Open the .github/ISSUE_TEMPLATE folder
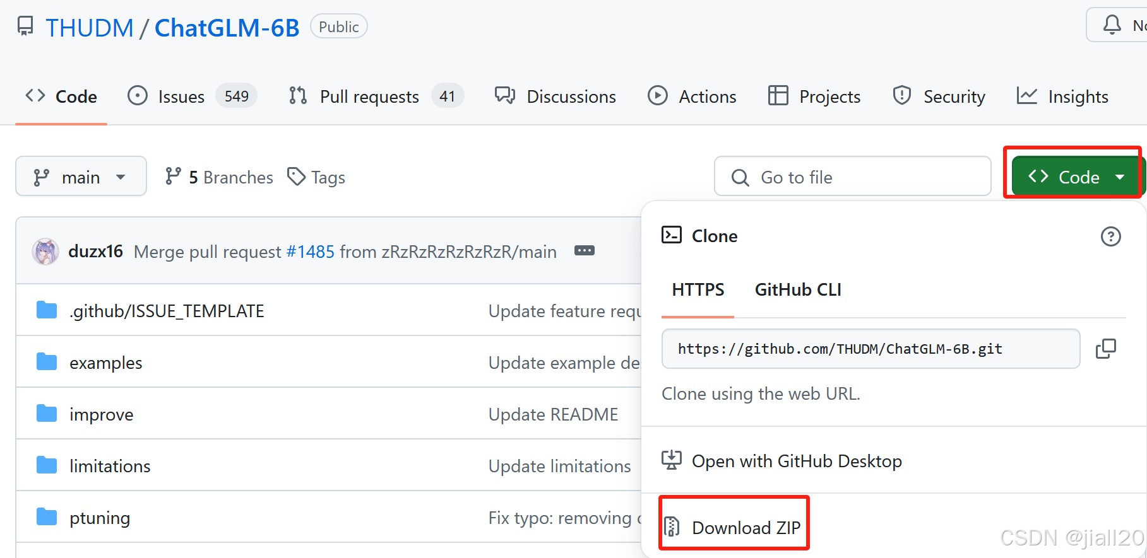 point(167,311)
